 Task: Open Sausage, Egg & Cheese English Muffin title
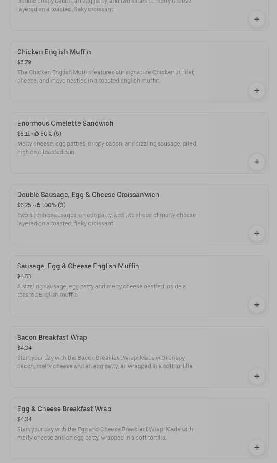(x=78, y=266)
